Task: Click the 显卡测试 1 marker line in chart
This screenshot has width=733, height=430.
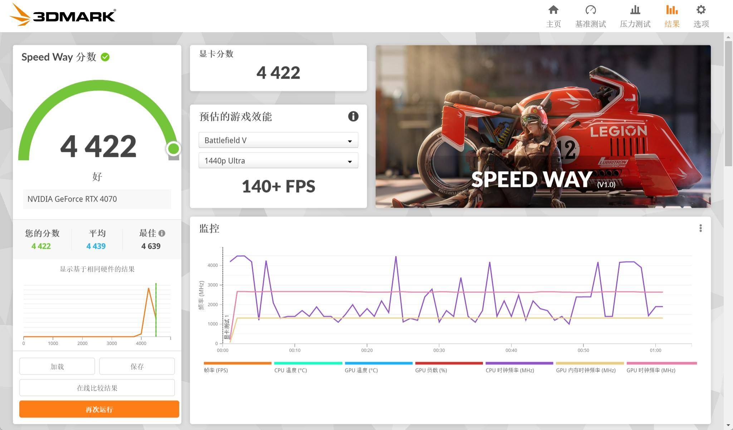Action: click(224, 295)
